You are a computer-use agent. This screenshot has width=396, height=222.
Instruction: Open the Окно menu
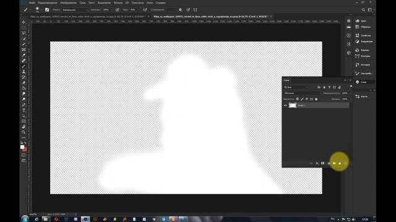point(150,2)
